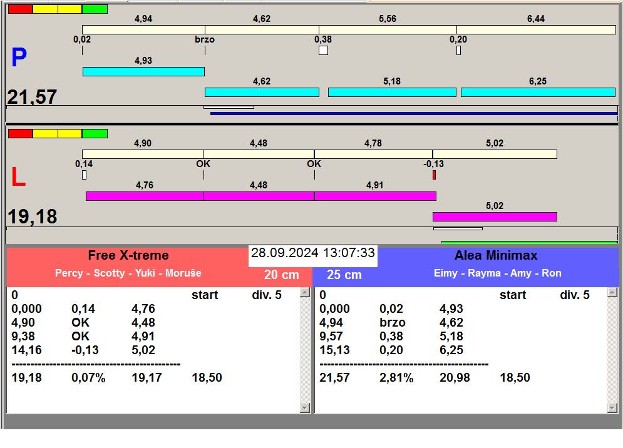
Task: Click the date and time 28.09.2024 13:07:33
Action: tap(312, 253)
